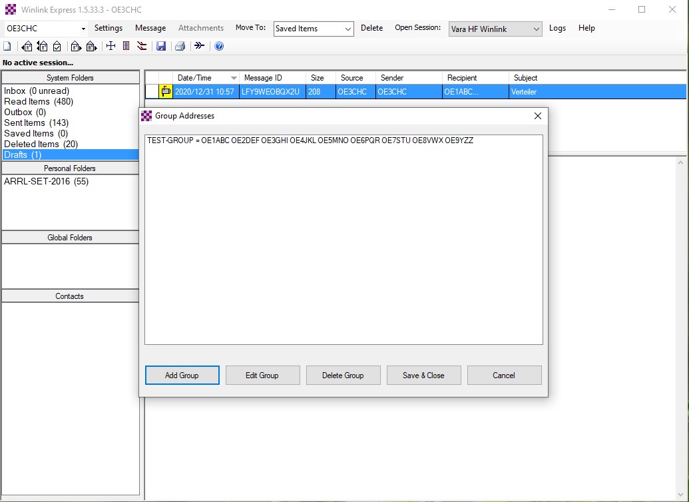Select the TEST-GROUP entry line

[310, 140]
